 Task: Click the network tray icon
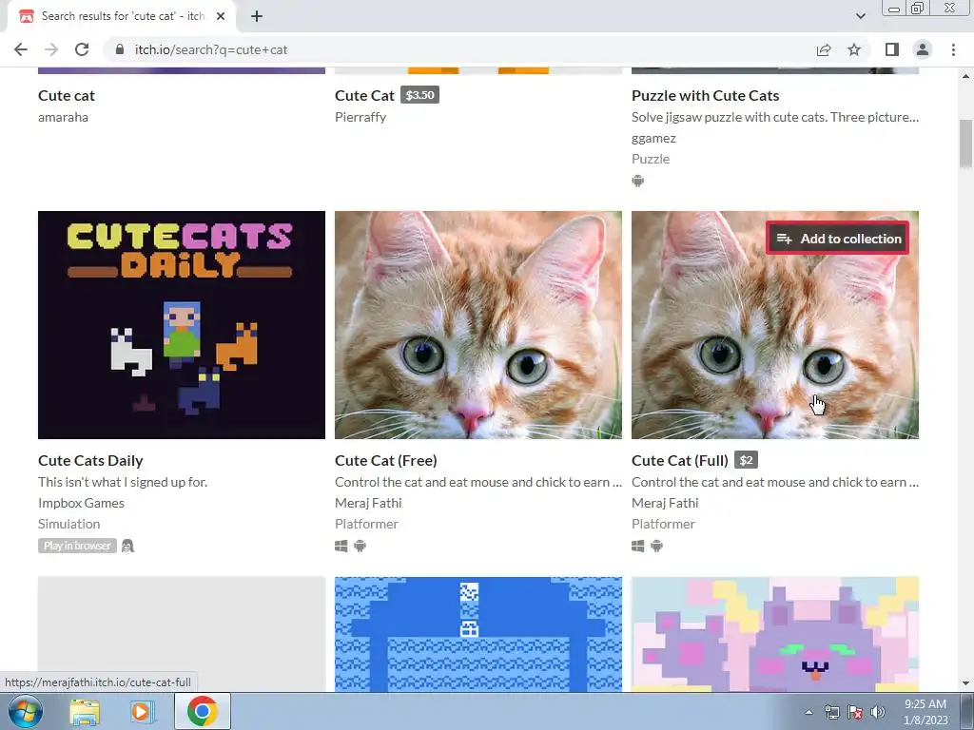(x=831, y=712)
